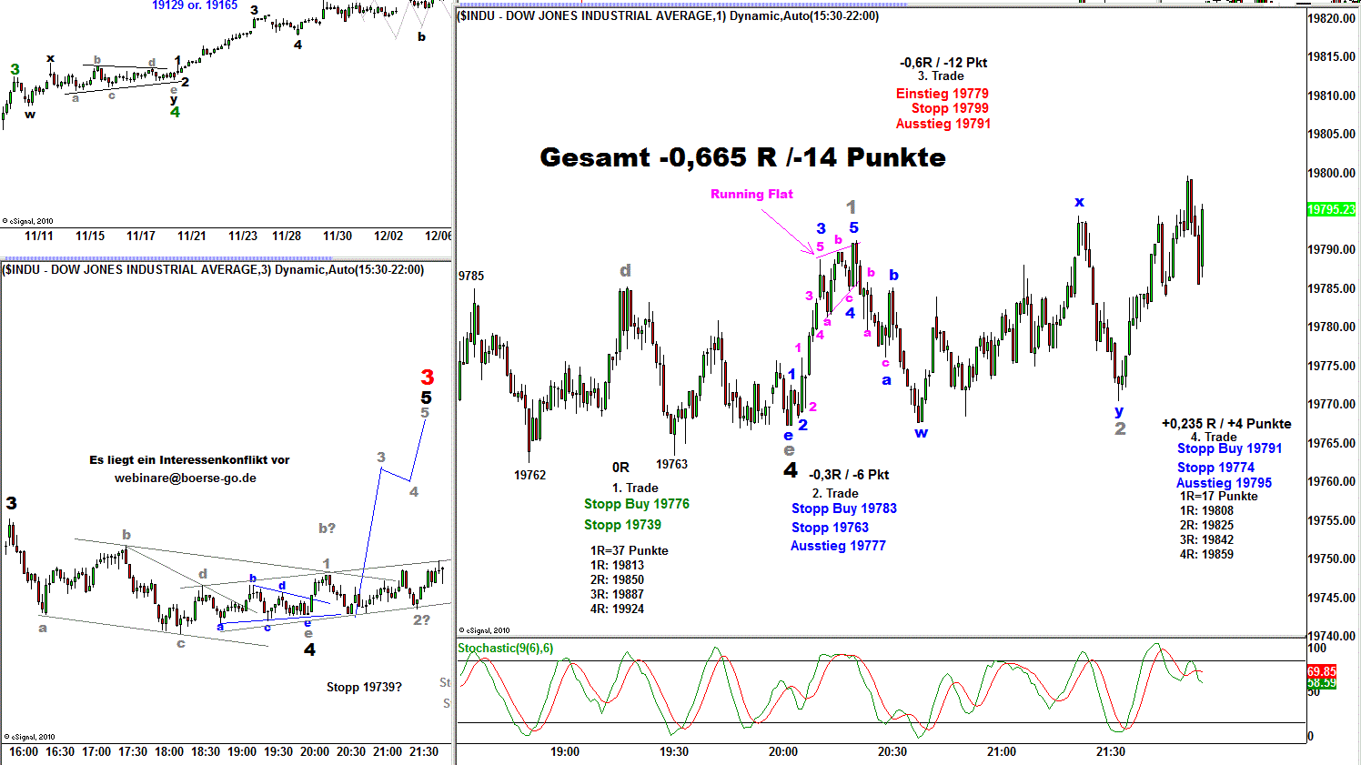Click the 1-minute DOW JONES chart title
1361x765 pixels.
(668, 15)
